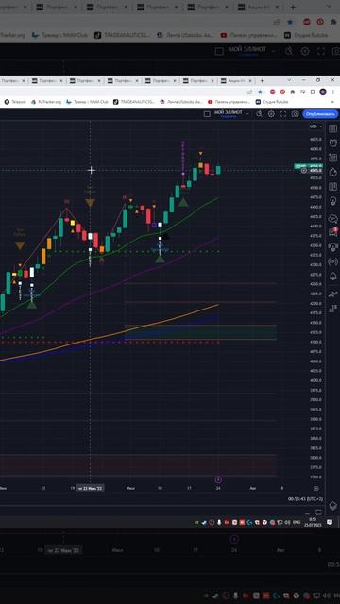Click the chart snapshot camera in foreground window
The width and height of the screenshot is (340, 604).
tap(295, 113)
